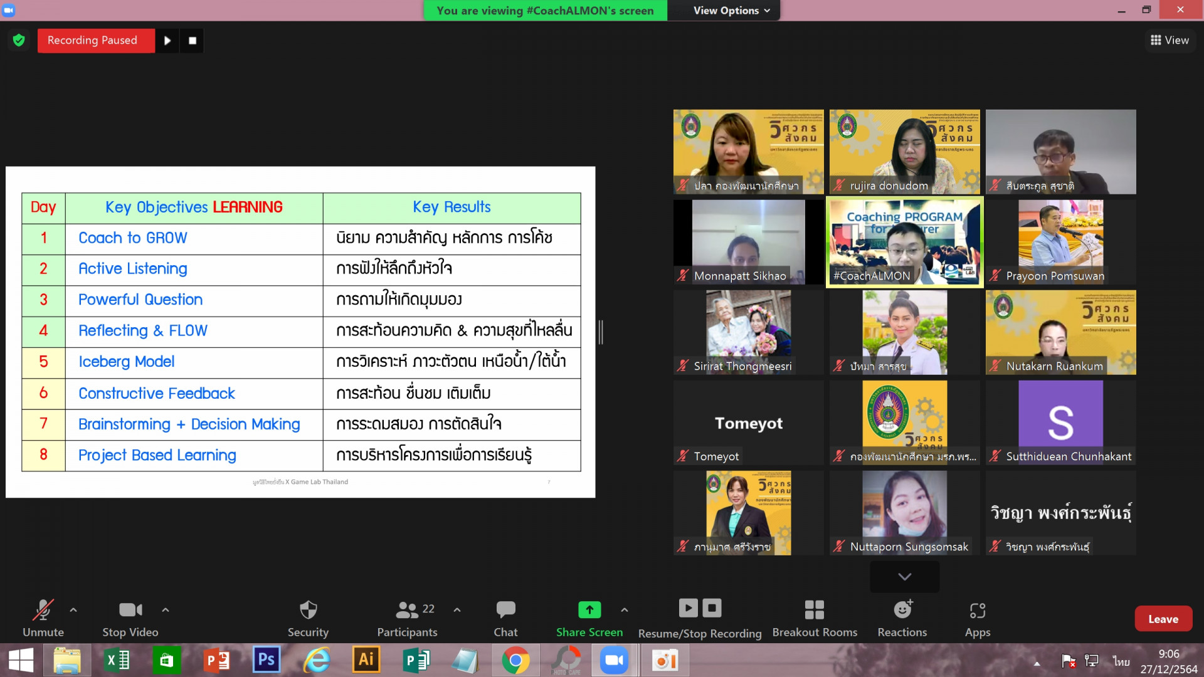Unmute the microphone
Image resolution: width=1204 pixels, height=677 pixels.
click(43, 617)
